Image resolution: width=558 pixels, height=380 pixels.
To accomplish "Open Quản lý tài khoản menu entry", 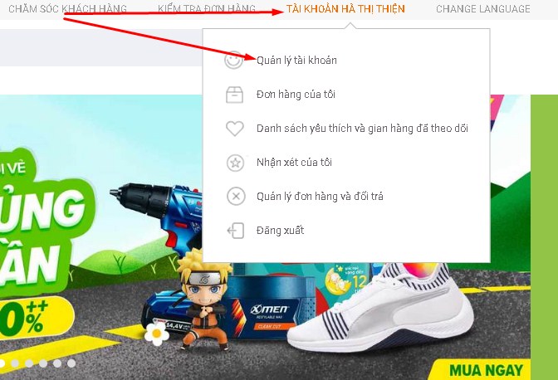I will pyautogui.click(x=296, y=61).
